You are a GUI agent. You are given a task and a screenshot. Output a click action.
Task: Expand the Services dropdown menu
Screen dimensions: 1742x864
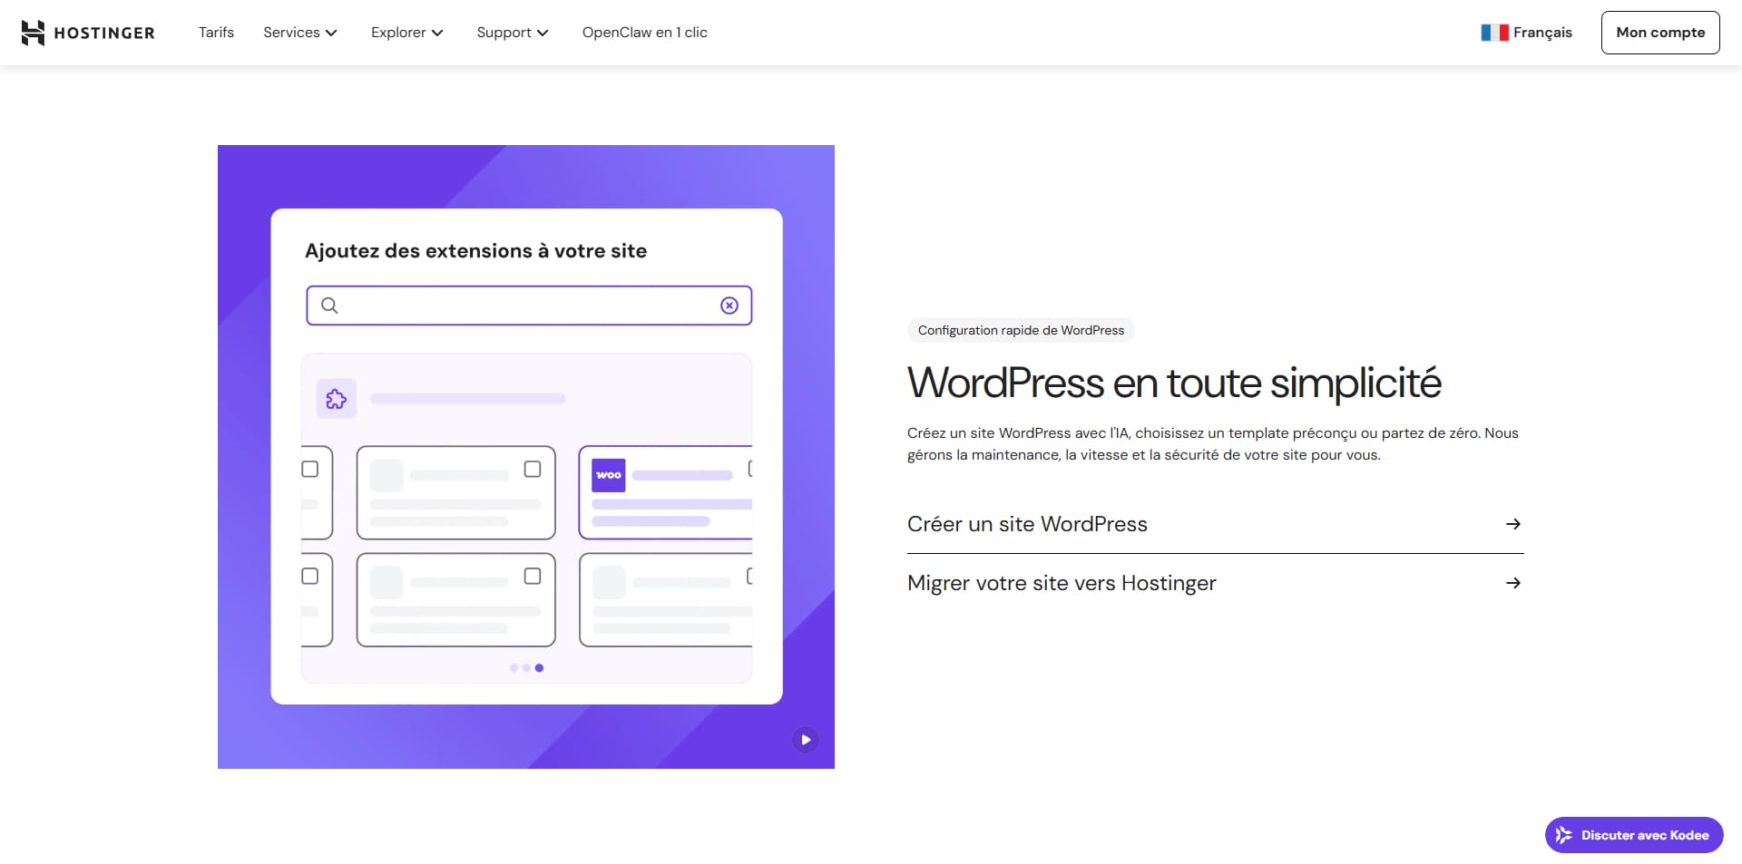point(300,33)
